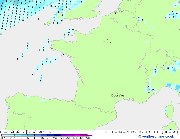Pick the 35–40 mm legend color box
This screenshot has height=139, width=180.
coord(70,135)
